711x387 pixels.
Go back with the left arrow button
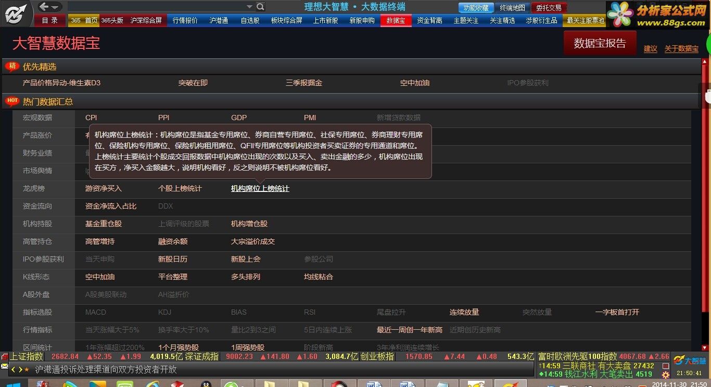44,7
